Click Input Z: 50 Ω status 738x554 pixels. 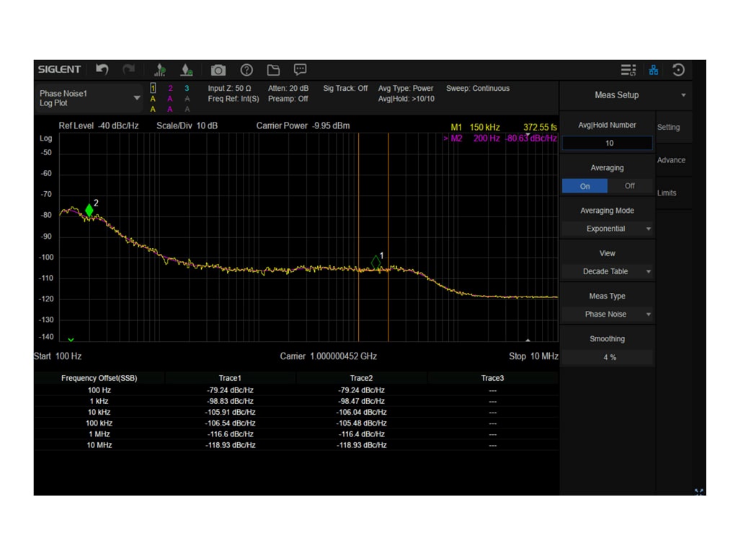point(229,89)
